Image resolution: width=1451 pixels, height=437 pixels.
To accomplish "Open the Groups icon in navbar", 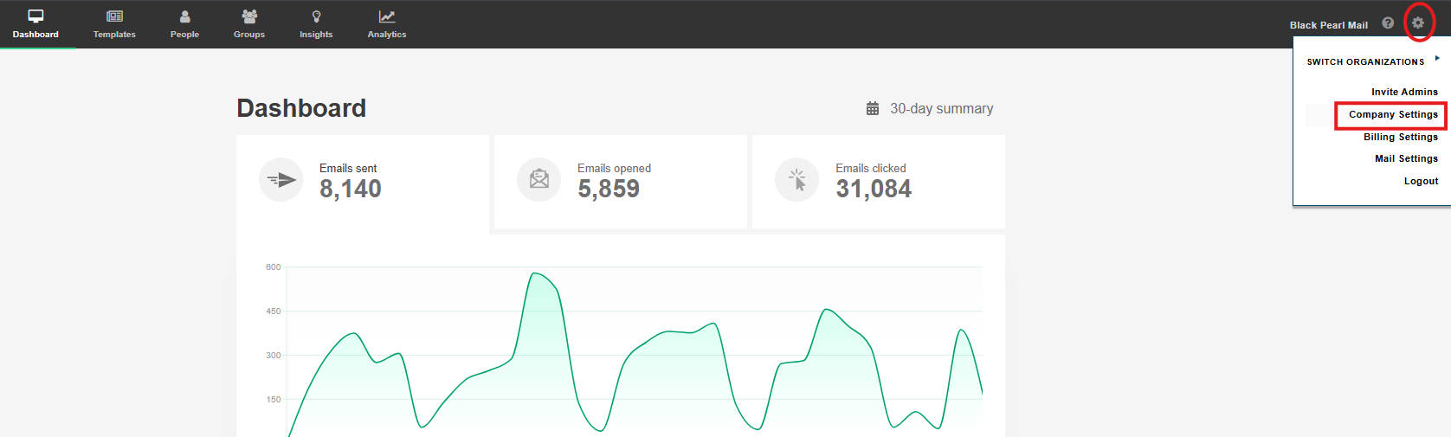I will pos(249,16).
